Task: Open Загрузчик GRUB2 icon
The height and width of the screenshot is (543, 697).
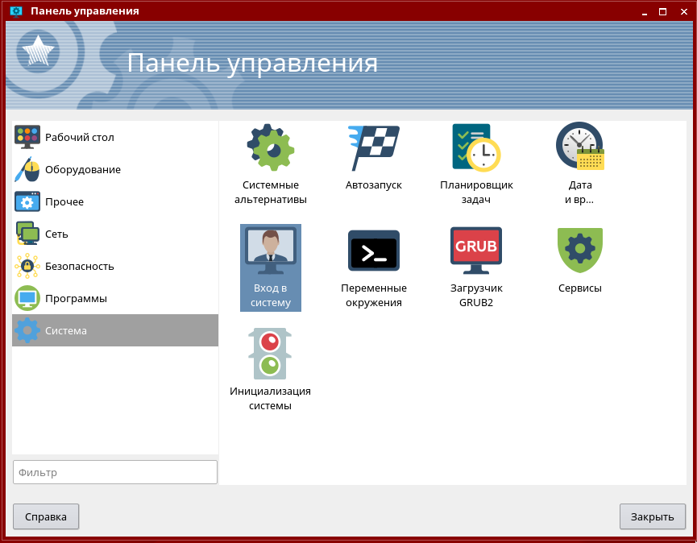Action: tap(476, 251)
